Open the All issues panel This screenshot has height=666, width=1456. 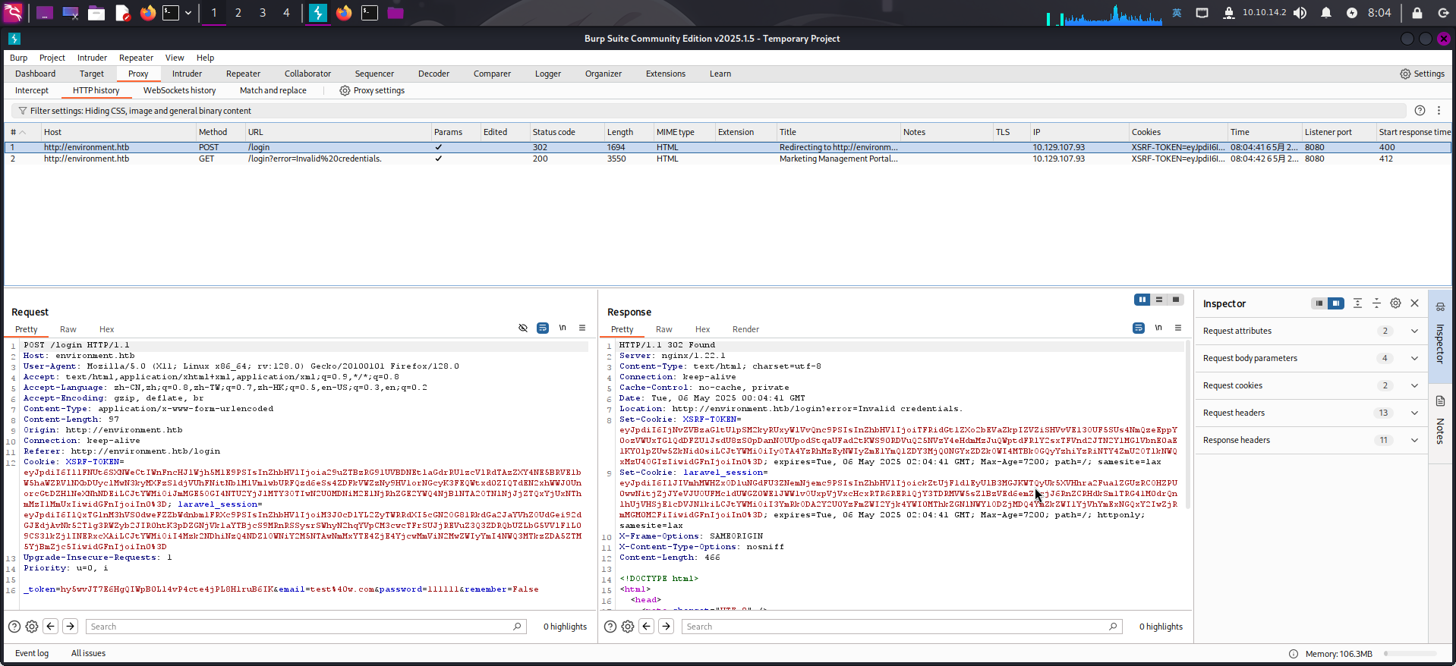[x=88, y=653]
